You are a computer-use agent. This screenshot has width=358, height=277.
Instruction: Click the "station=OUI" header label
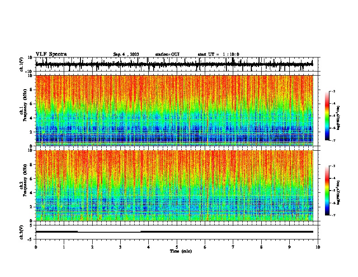(167, 54)
